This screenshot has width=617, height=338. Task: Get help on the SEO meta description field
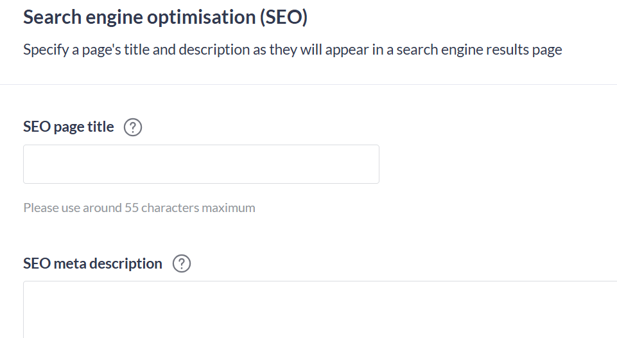[182, 263]
